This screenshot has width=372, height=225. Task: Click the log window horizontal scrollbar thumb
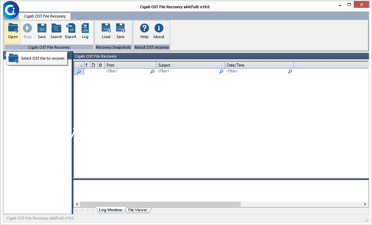point(160,204)
